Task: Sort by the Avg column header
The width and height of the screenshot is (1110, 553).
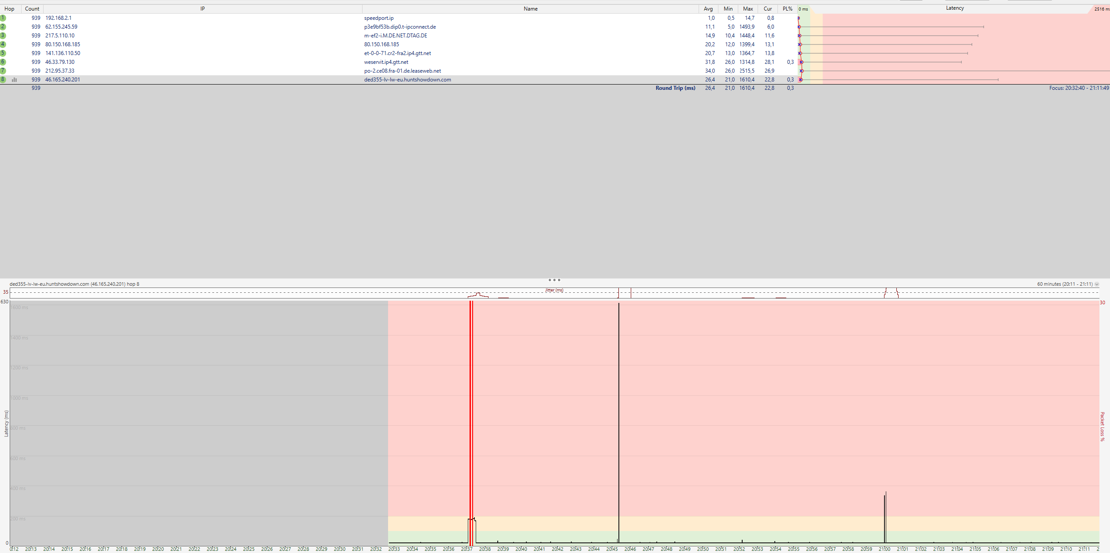Action: pos(708,9)
